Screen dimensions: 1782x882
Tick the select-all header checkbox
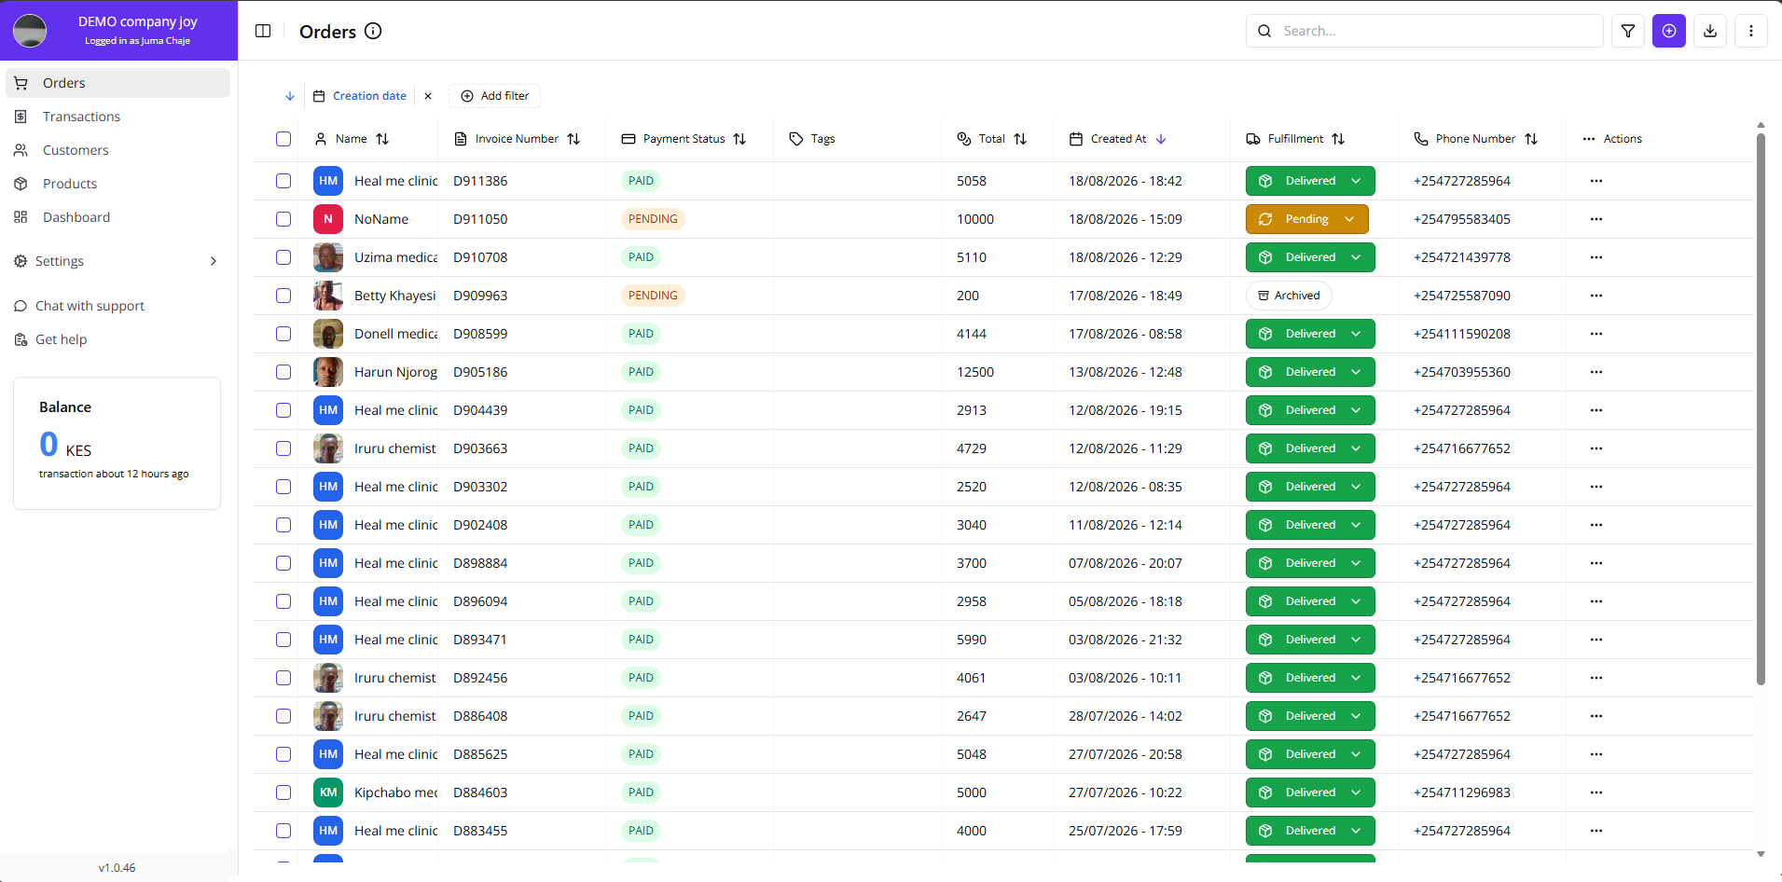click(283, 139)
